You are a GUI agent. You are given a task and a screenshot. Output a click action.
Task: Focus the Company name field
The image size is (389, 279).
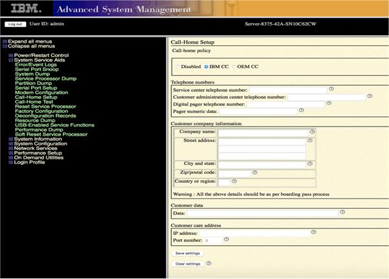263,132
